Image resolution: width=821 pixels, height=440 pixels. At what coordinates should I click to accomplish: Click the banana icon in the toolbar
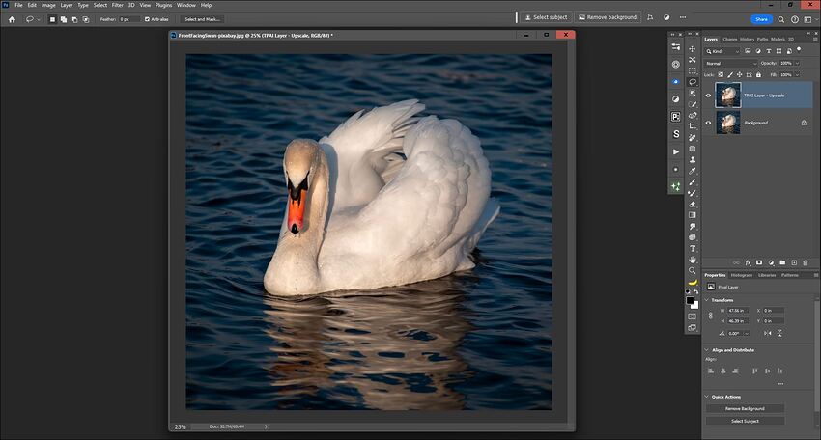693,283
